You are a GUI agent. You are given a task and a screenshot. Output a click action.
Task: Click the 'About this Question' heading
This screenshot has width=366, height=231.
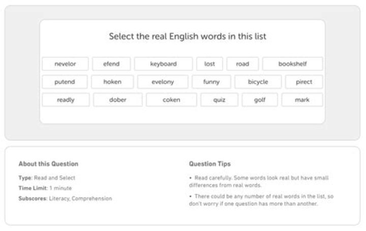point(48,164)
